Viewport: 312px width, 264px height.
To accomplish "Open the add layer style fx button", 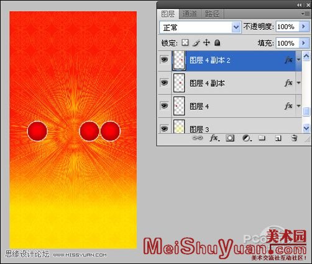I will click(x=214, y=138).
